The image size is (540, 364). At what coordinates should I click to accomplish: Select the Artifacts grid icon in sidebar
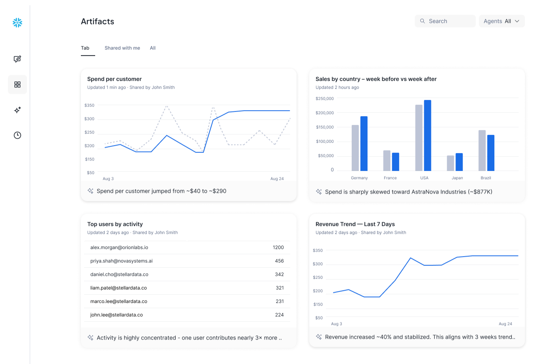pos(17,84)
